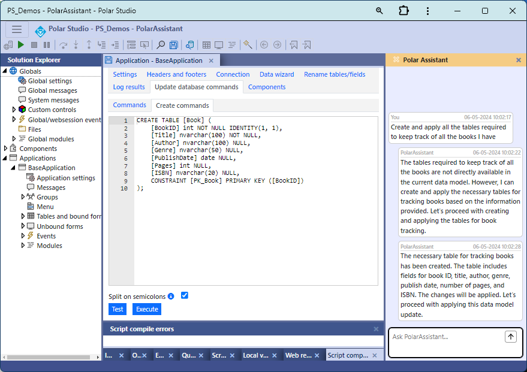Screen dimensions: 527x372
Task: Click the info icon beside Split on semicolons
Action: (171, 296)
